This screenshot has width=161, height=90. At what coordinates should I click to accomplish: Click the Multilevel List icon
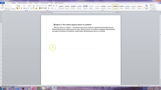[x=46, y=6]
